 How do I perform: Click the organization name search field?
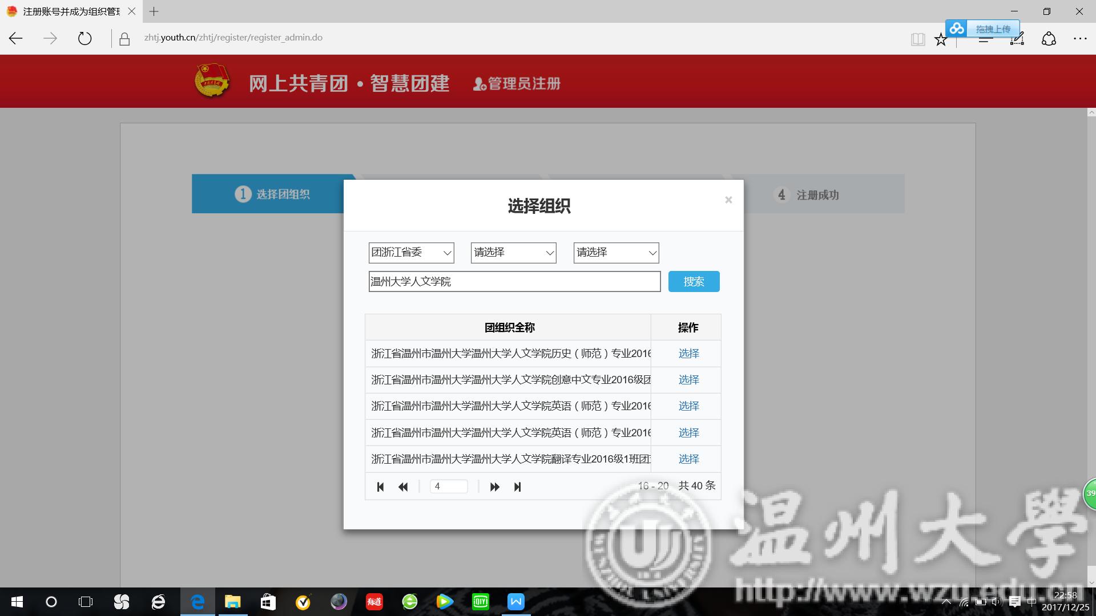click(x=514, y=281)
